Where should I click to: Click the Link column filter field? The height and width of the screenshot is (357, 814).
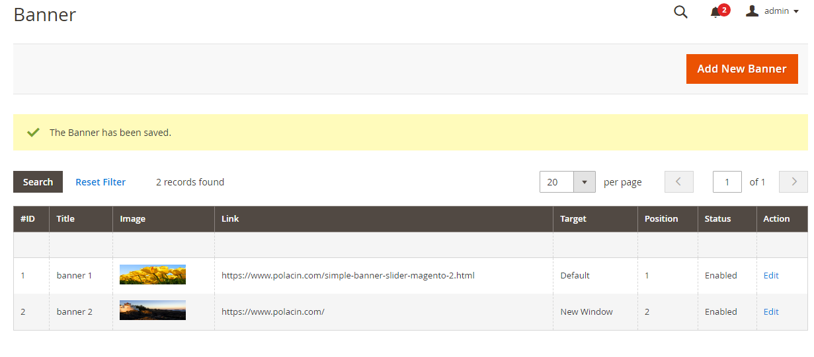point(384,245)
